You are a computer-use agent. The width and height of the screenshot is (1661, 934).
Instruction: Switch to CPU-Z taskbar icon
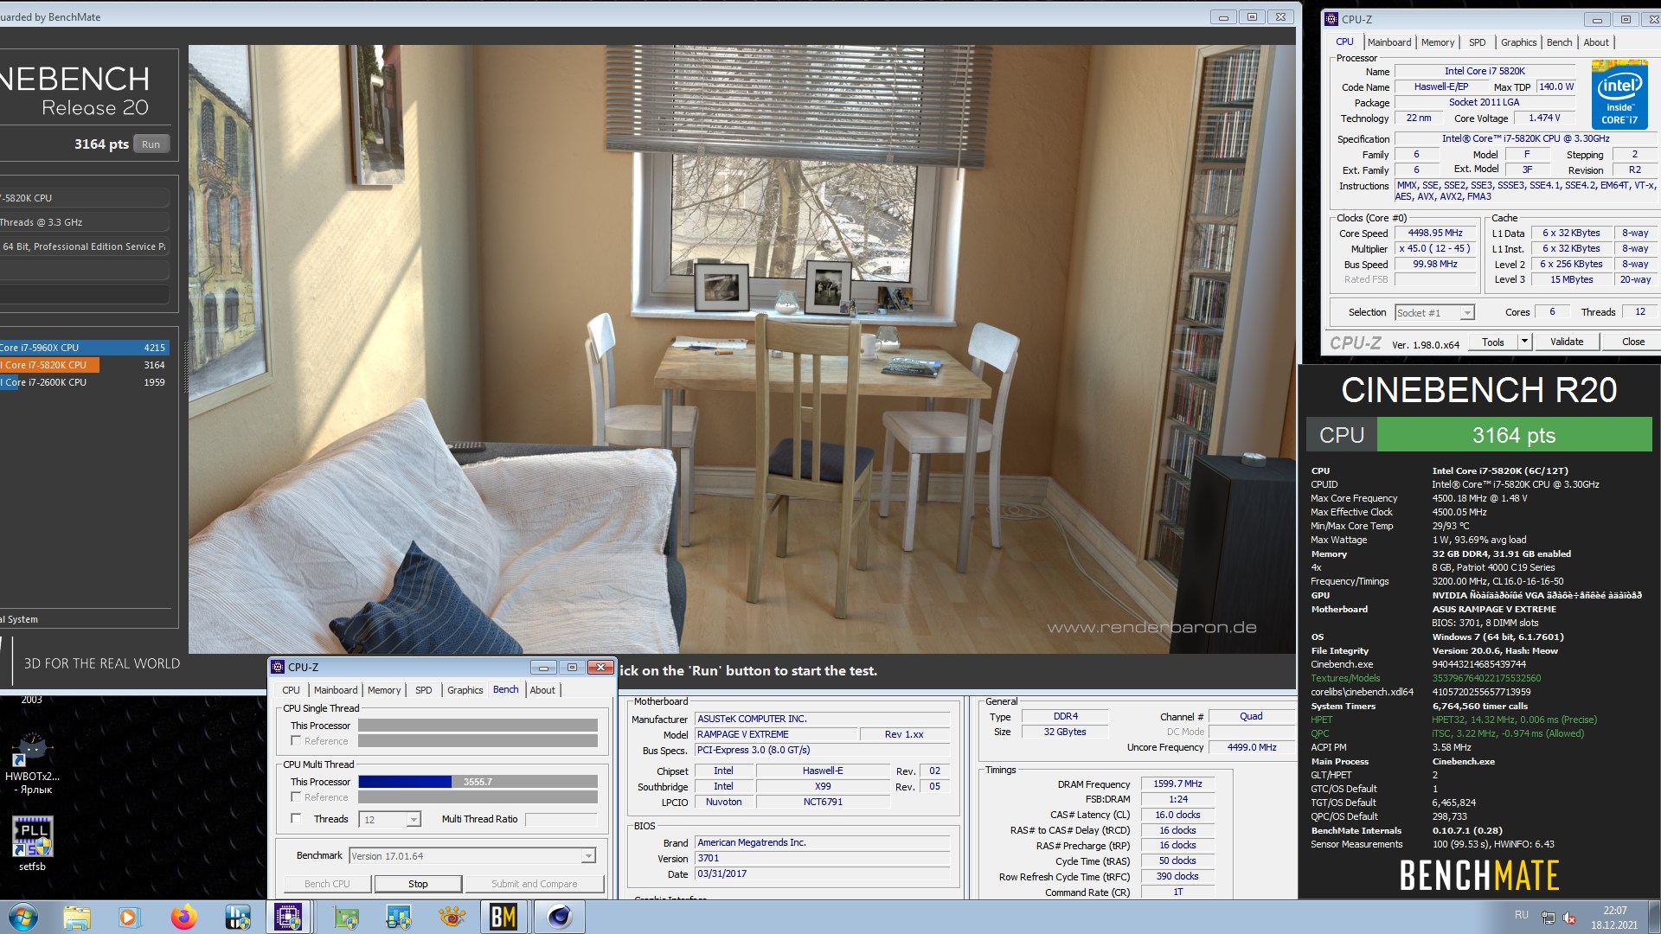pyautogui.click(x=288, y=917)
